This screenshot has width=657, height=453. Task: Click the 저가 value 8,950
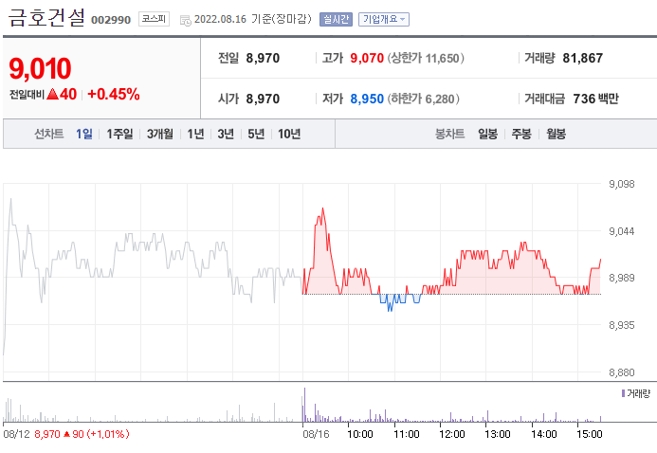pyautogui.click(x=367, y=99)
